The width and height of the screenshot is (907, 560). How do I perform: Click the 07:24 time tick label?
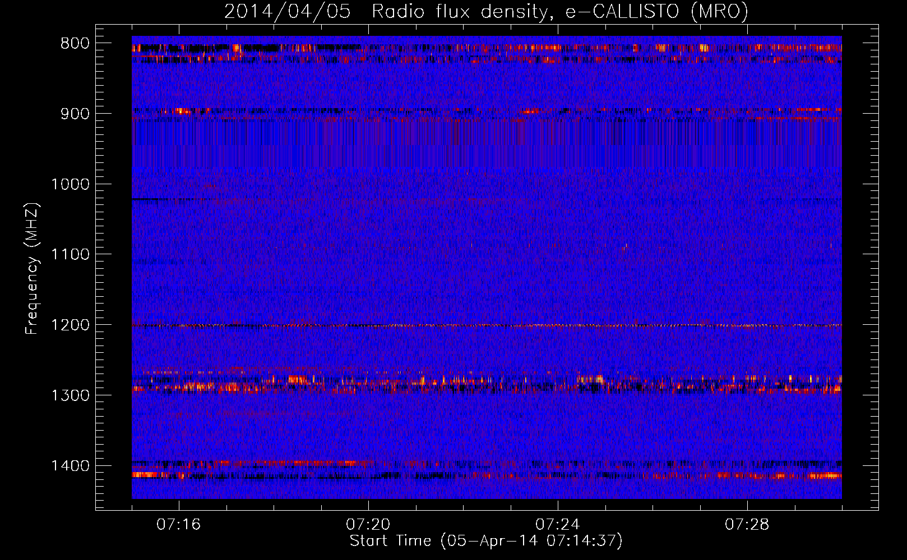click(558, 525)
